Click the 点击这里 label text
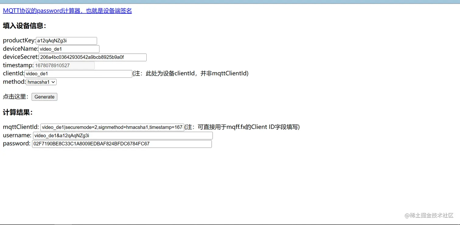 16,97
